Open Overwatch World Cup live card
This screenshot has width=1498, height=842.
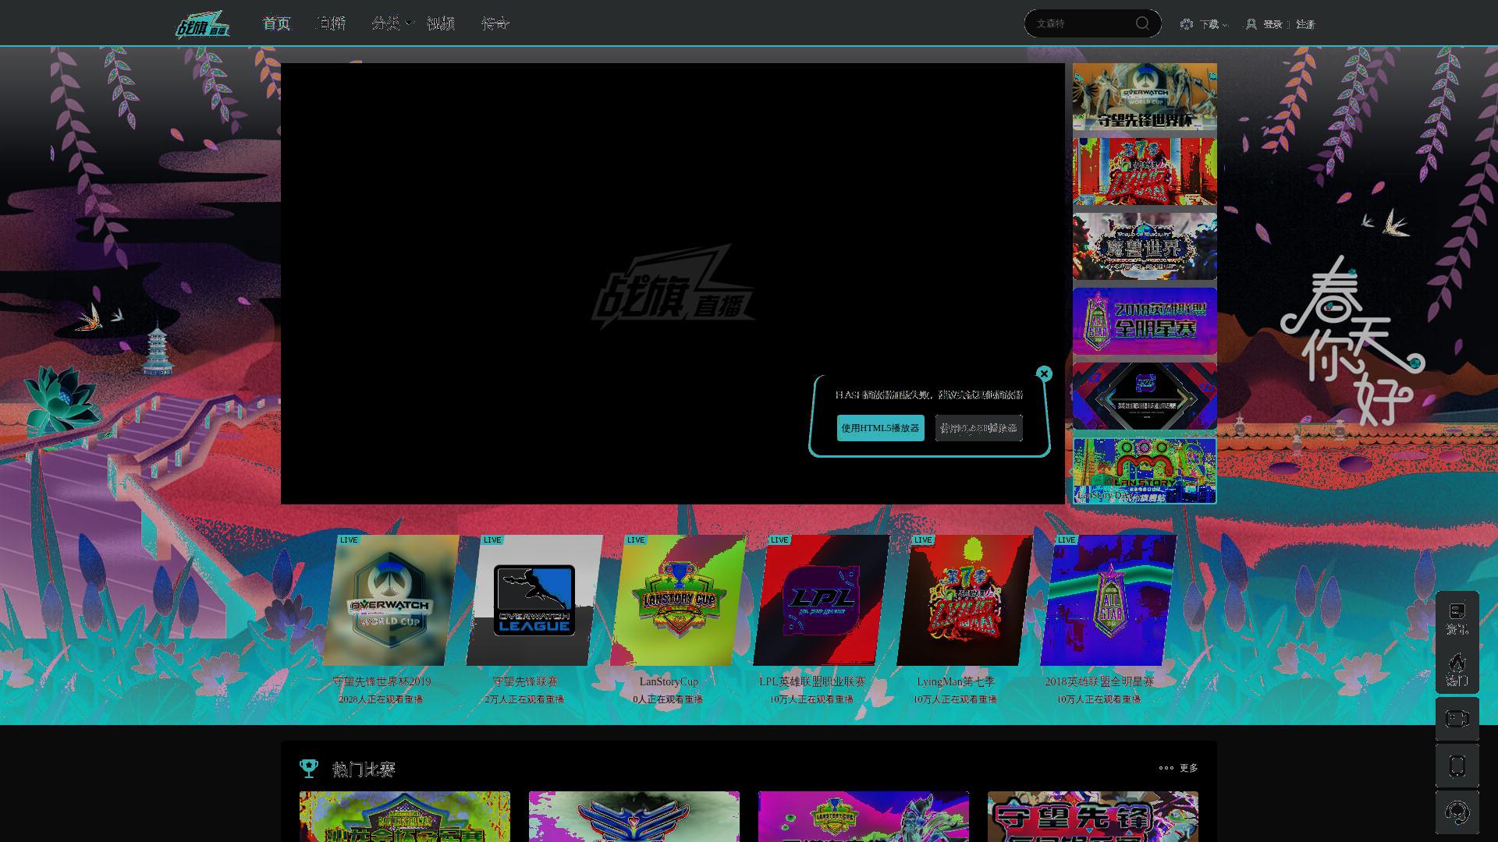pyautogui.click(x=390, y=600)
